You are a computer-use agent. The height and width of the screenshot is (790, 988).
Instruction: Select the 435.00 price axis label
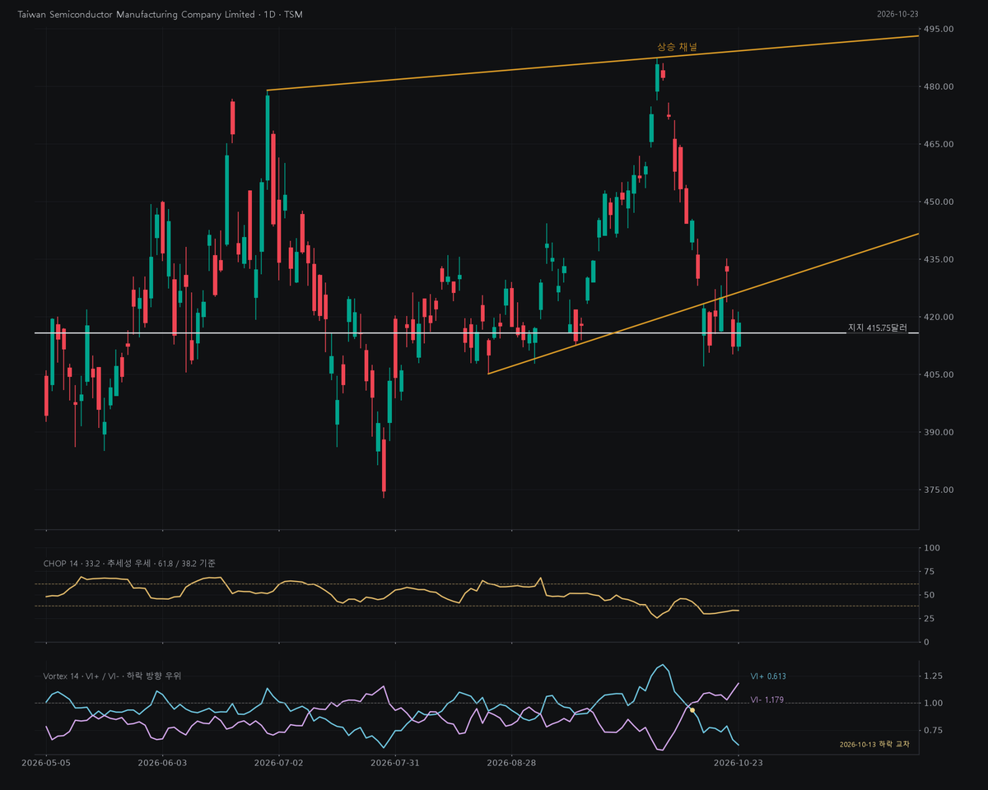(939, 259)
